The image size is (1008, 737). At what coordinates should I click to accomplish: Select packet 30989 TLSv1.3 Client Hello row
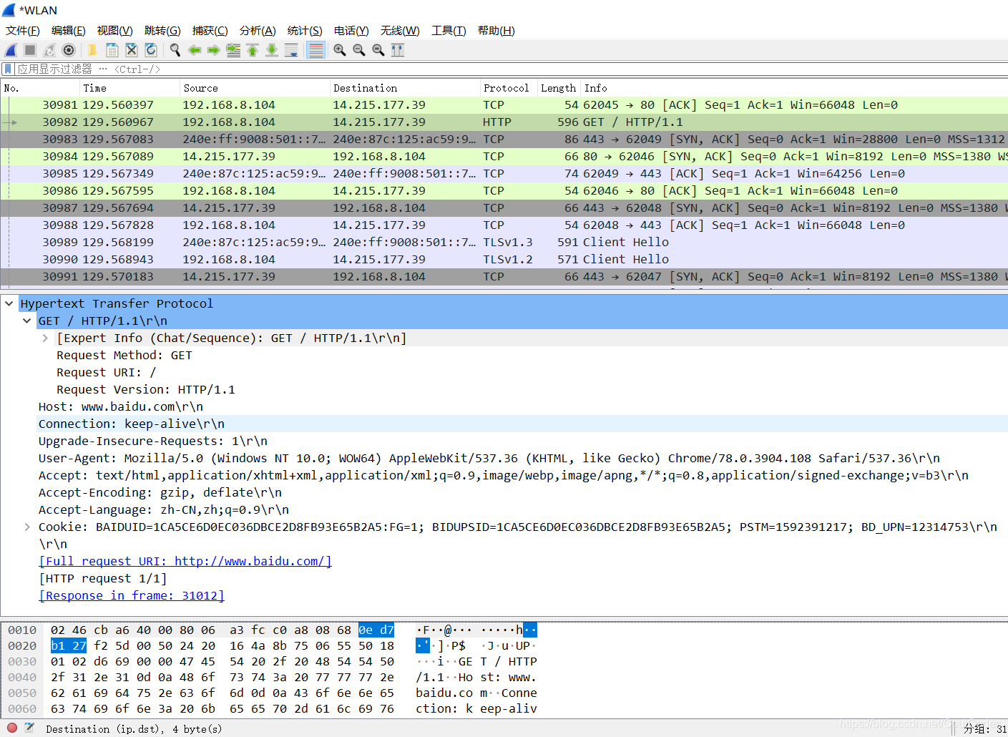click(504, 242)
